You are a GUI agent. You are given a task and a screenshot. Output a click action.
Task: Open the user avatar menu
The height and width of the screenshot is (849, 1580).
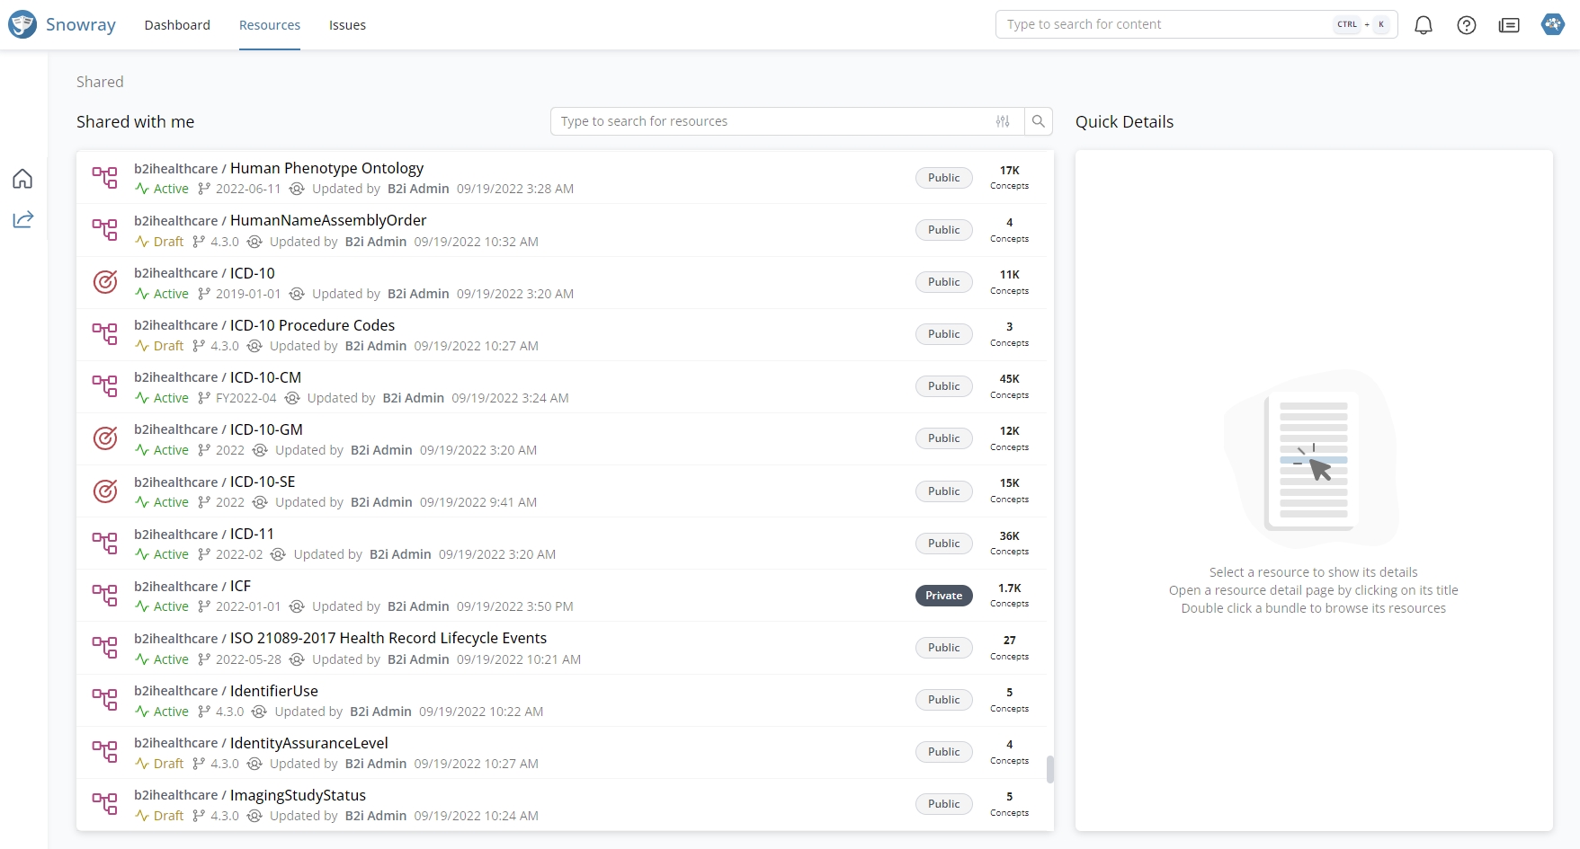1552,24
